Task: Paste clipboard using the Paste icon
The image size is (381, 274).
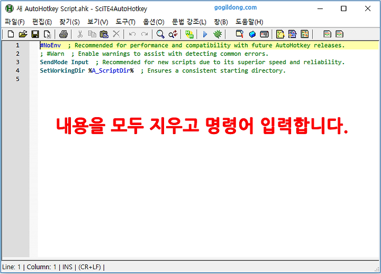Action: point(104,34)
